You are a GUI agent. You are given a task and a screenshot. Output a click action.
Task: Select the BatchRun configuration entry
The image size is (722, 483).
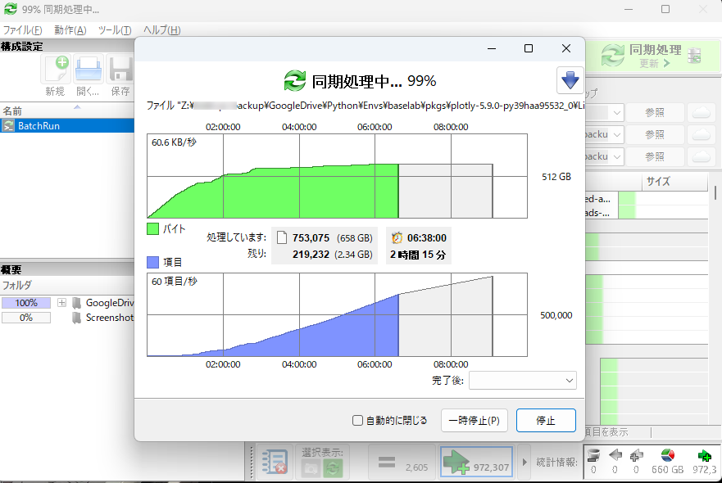[39, 126]
